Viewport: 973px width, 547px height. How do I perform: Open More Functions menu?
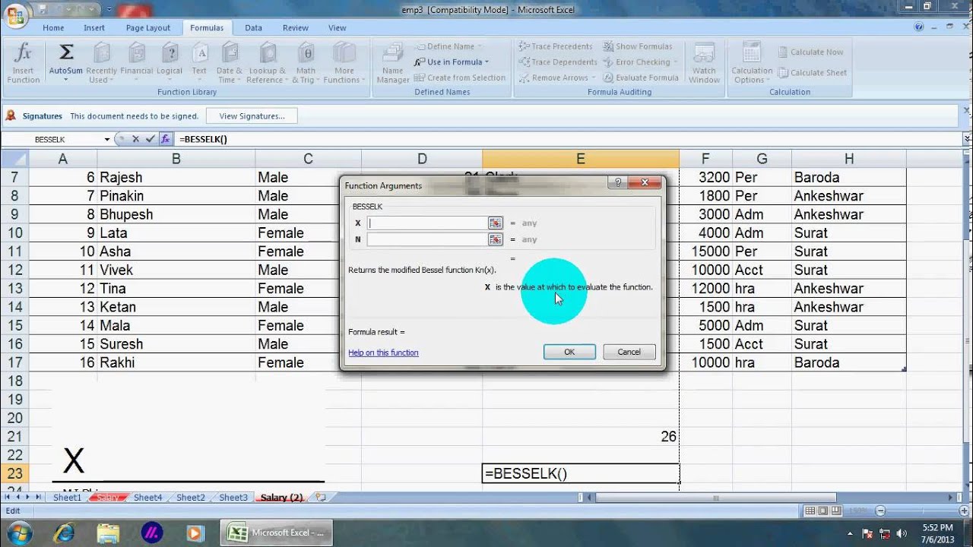coord(344,63)
